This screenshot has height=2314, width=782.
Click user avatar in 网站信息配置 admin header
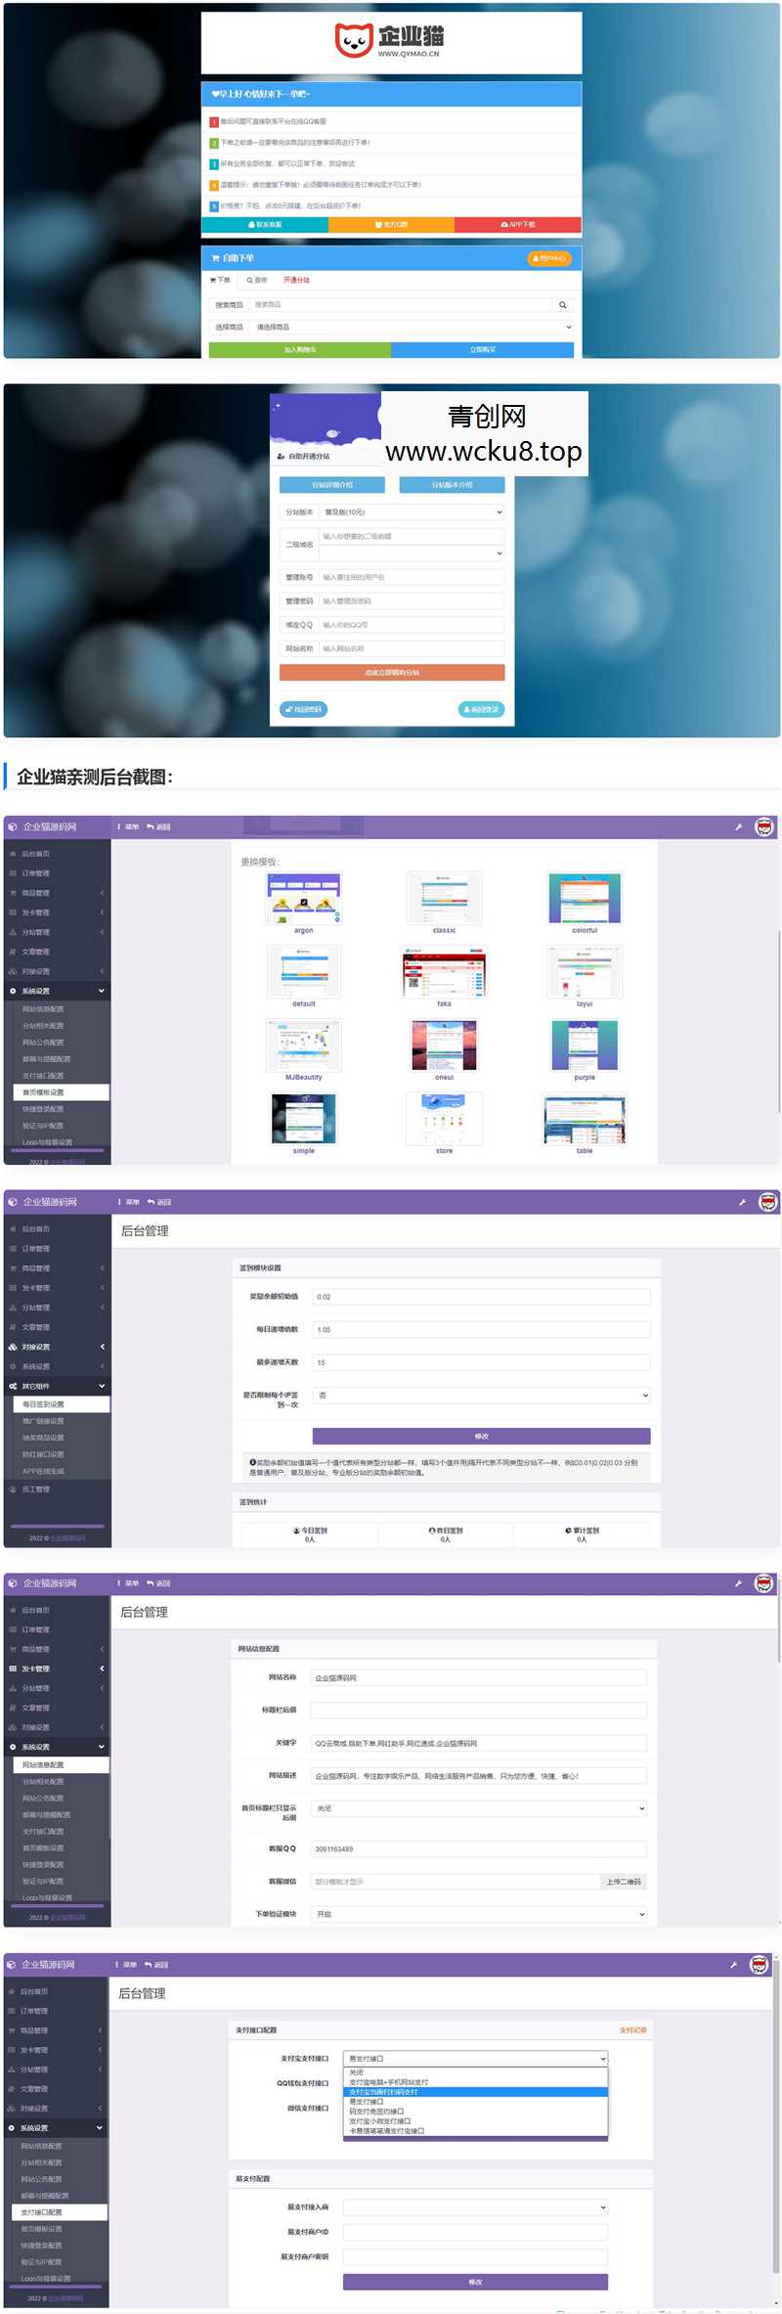(x=763, y=1583)
